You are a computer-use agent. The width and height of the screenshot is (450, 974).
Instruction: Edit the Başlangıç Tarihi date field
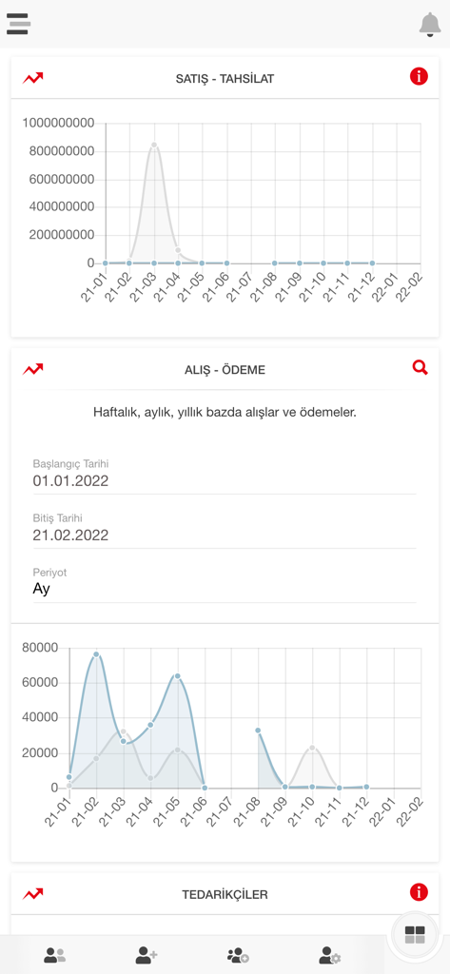(225, 480)
